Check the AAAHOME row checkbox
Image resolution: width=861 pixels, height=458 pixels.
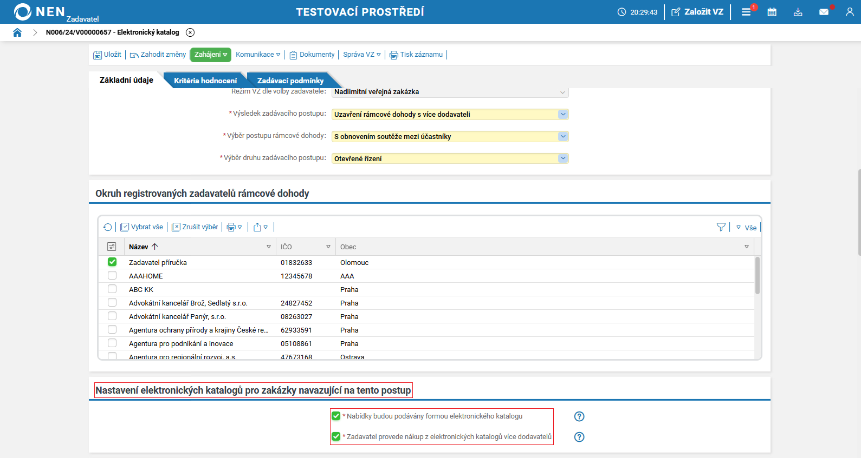(x=112, y=276)
